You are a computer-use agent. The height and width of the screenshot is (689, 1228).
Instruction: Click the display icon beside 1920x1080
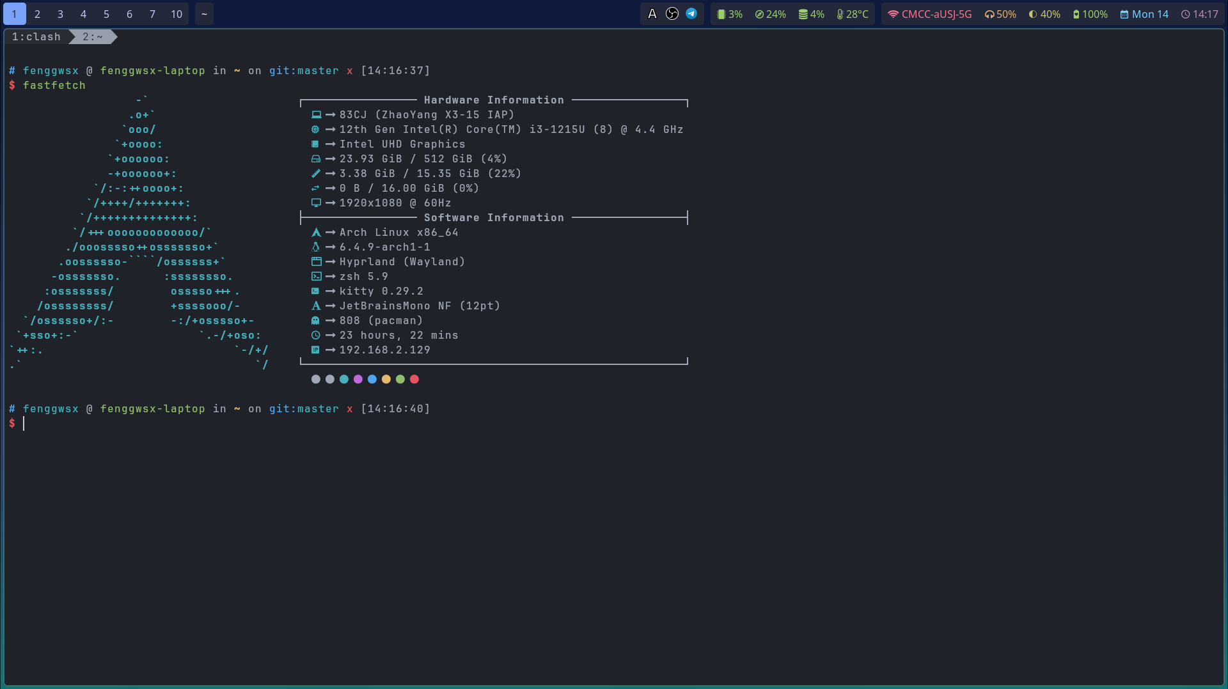316,203
